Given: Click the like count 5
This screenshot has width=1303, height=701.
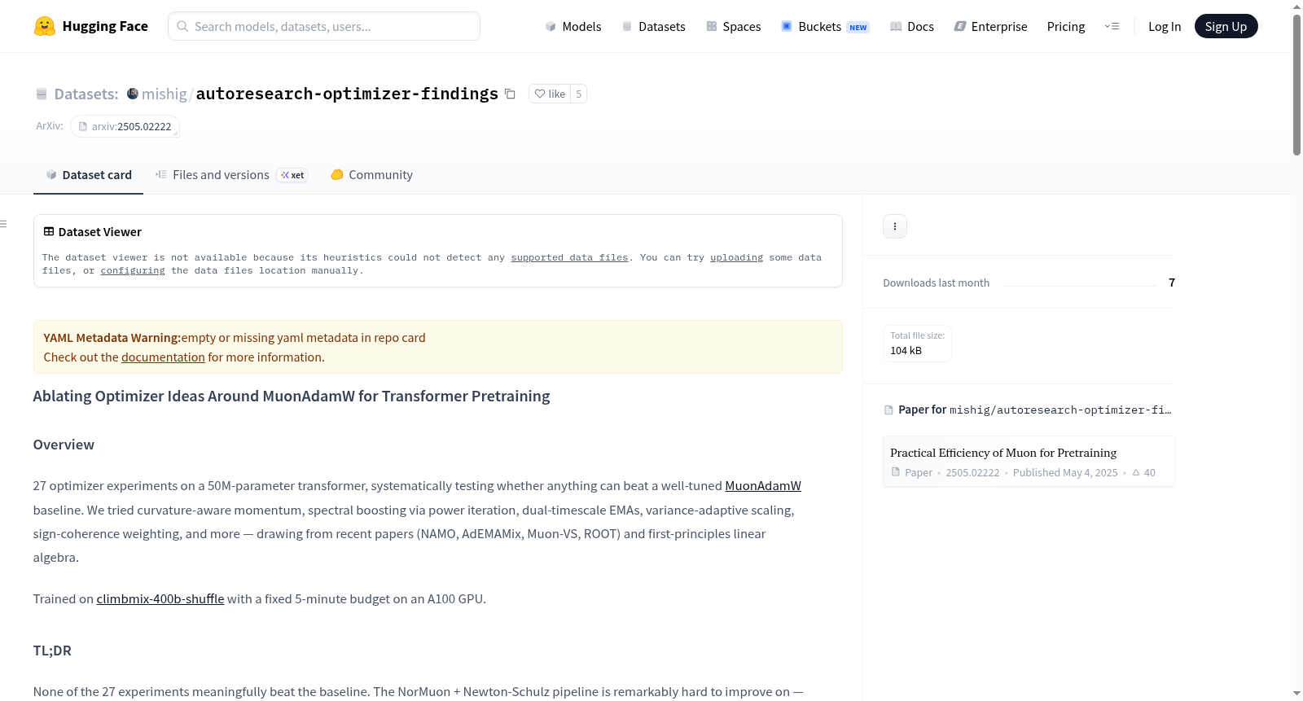Looking at the screenshot, I should tap(579, 94).
